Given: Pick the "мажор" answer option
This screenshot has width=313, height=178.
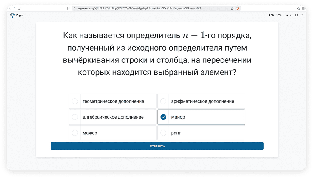Looking at the screenshot, I should tap(113, 133).
